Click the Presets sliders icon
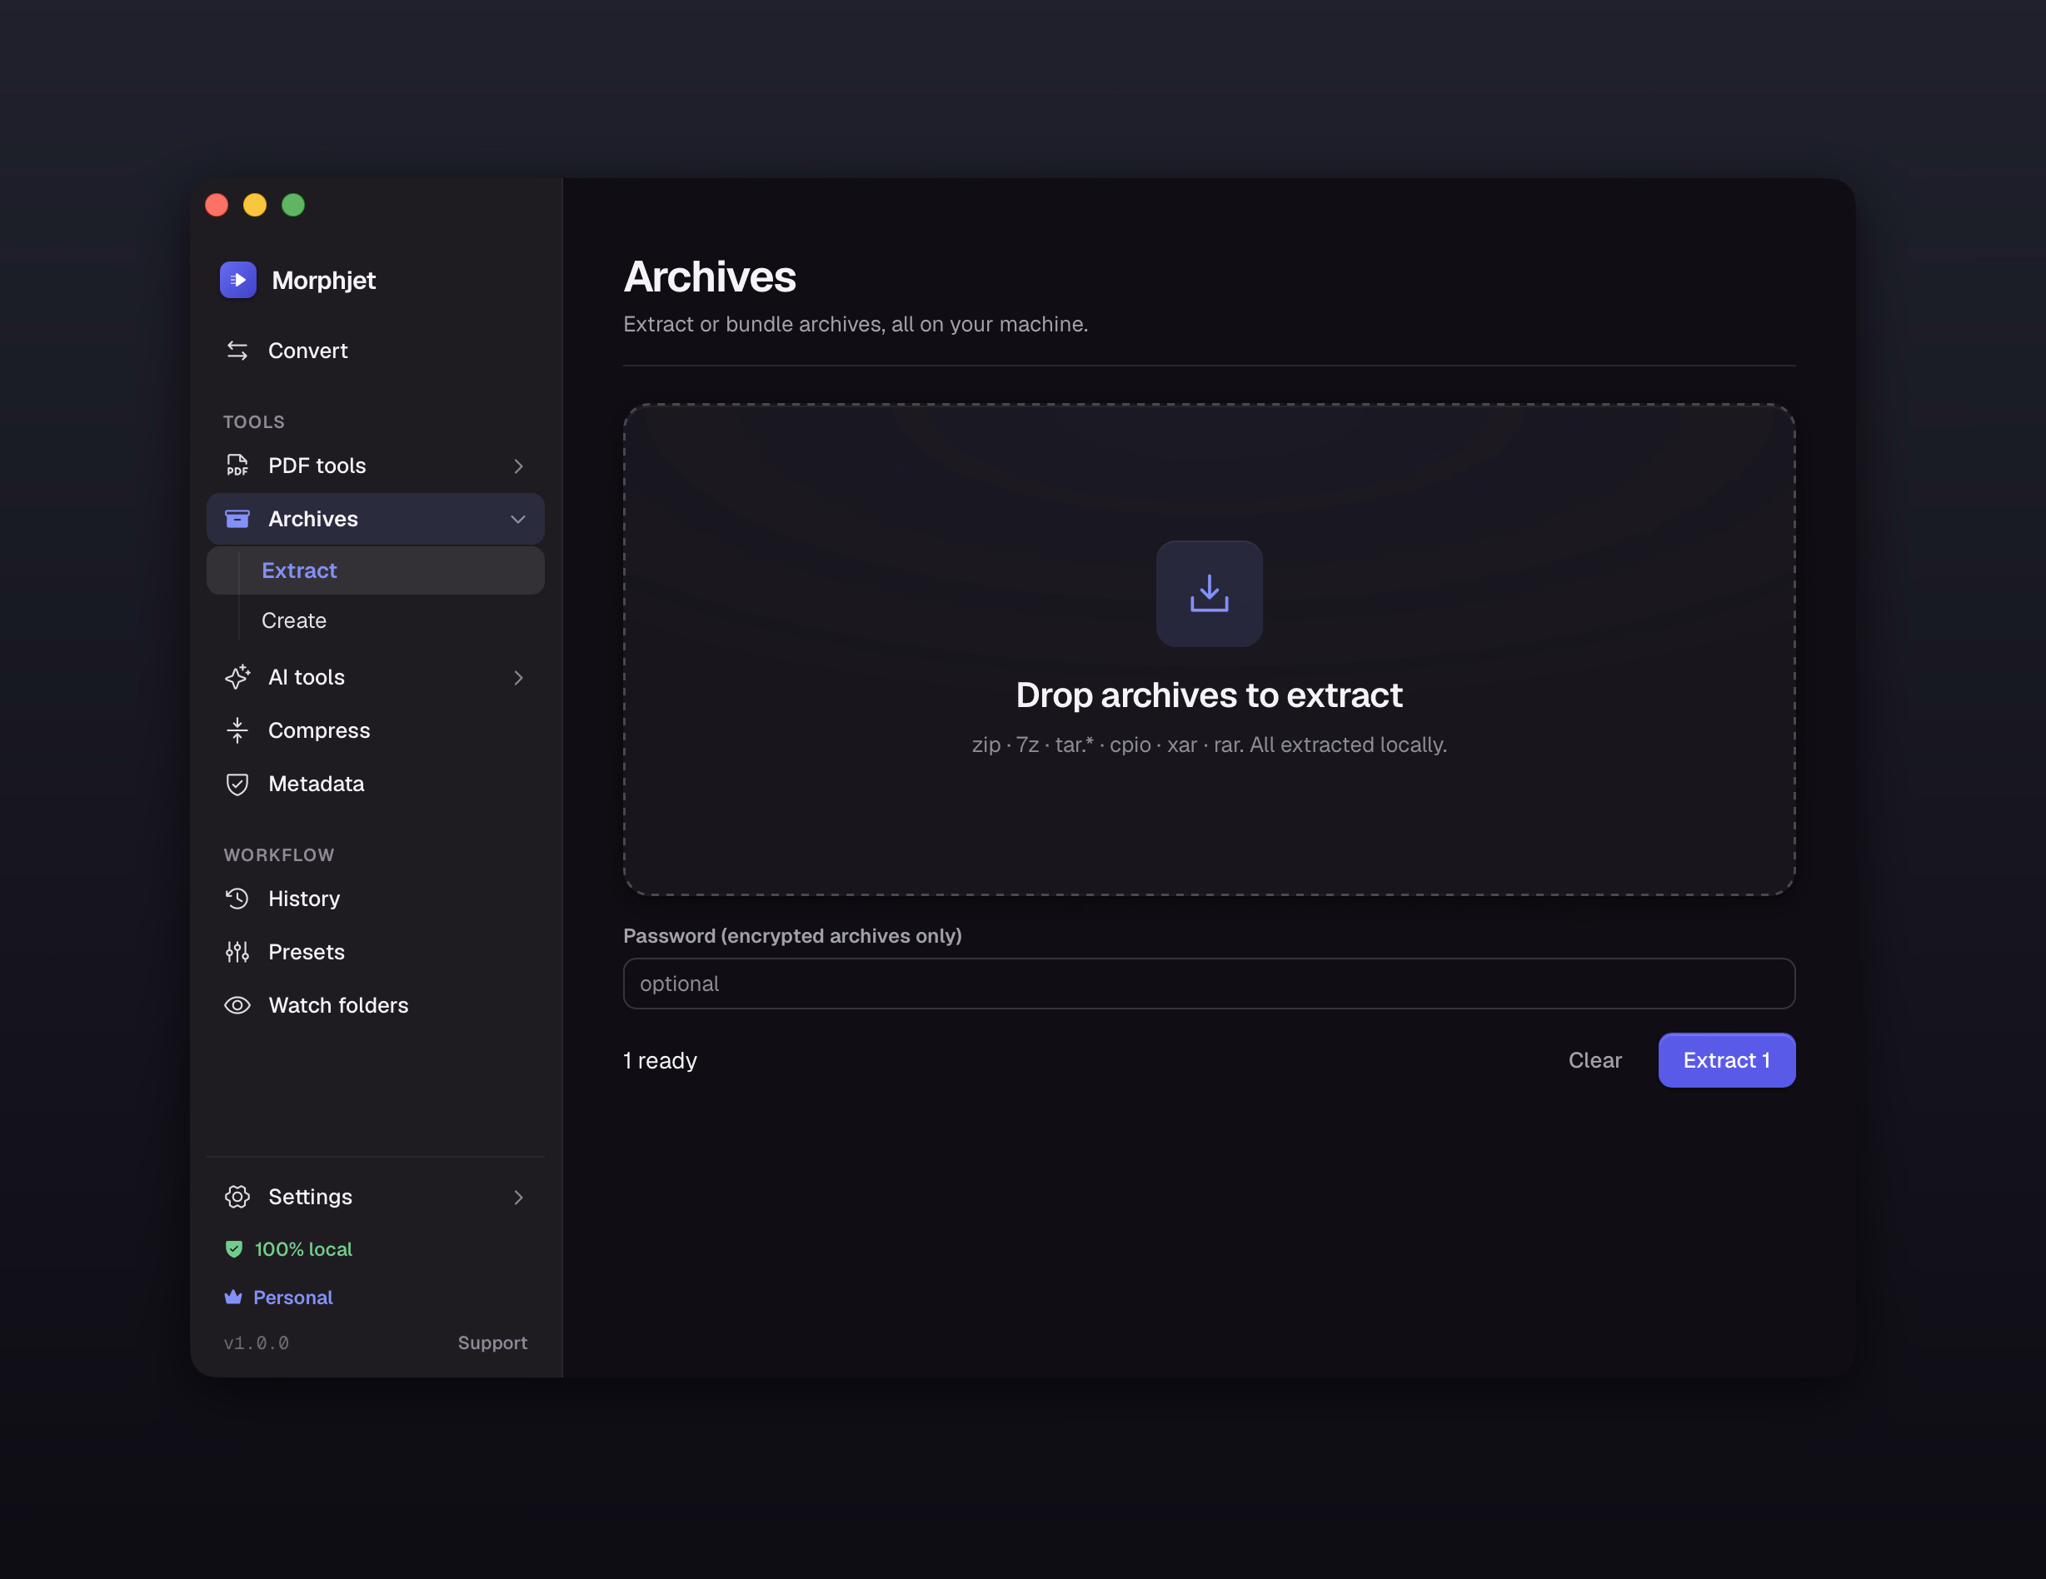This screenshot has height=1579, width=2046. (237, 953)
